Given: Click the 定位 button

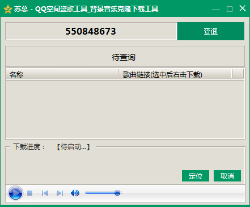Looking at the screenshot, I should click(x=196, y=176).
